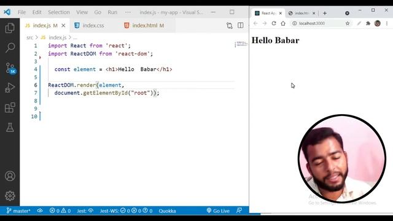Open the Go menu
Viewport: 393px width, 221px height.
coord(98,12)
